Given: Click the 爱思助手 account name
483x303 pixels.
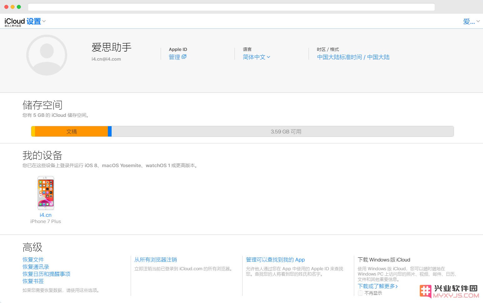Looking at the screenshot, I should [x=112, y=47].
